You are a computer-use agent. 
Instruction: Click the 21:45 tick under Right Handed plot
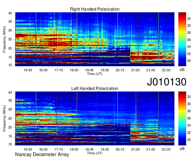(151, 70)
